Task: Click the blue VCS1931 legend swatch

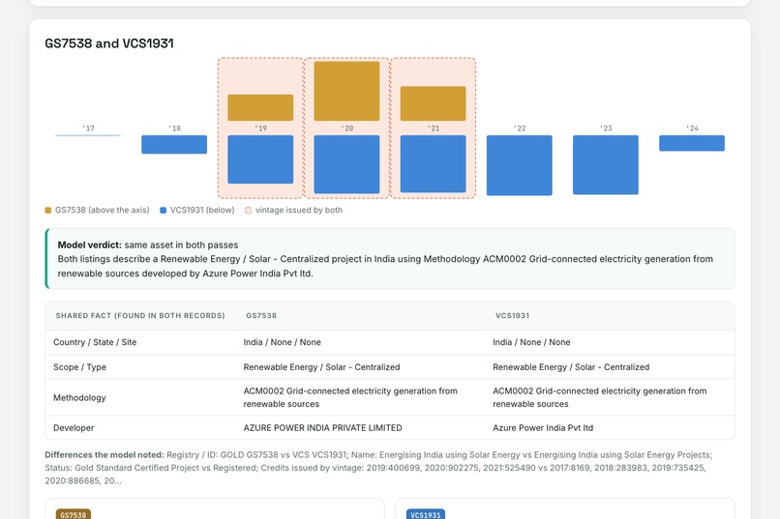Action: (x=164, y=210)
